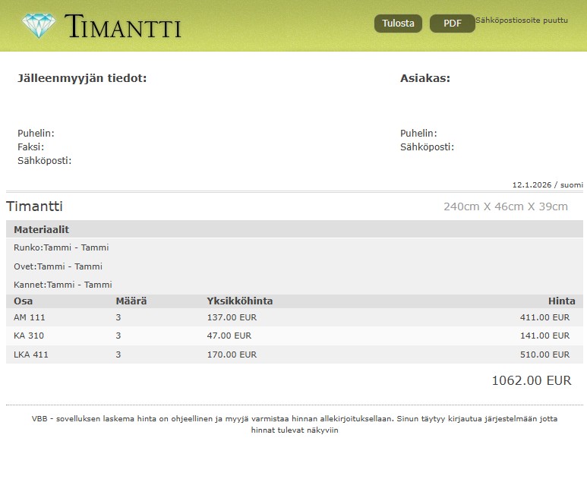Export the offer with PDF button
This screenshot has width=587, height=479.
click(x=452, y=24)
